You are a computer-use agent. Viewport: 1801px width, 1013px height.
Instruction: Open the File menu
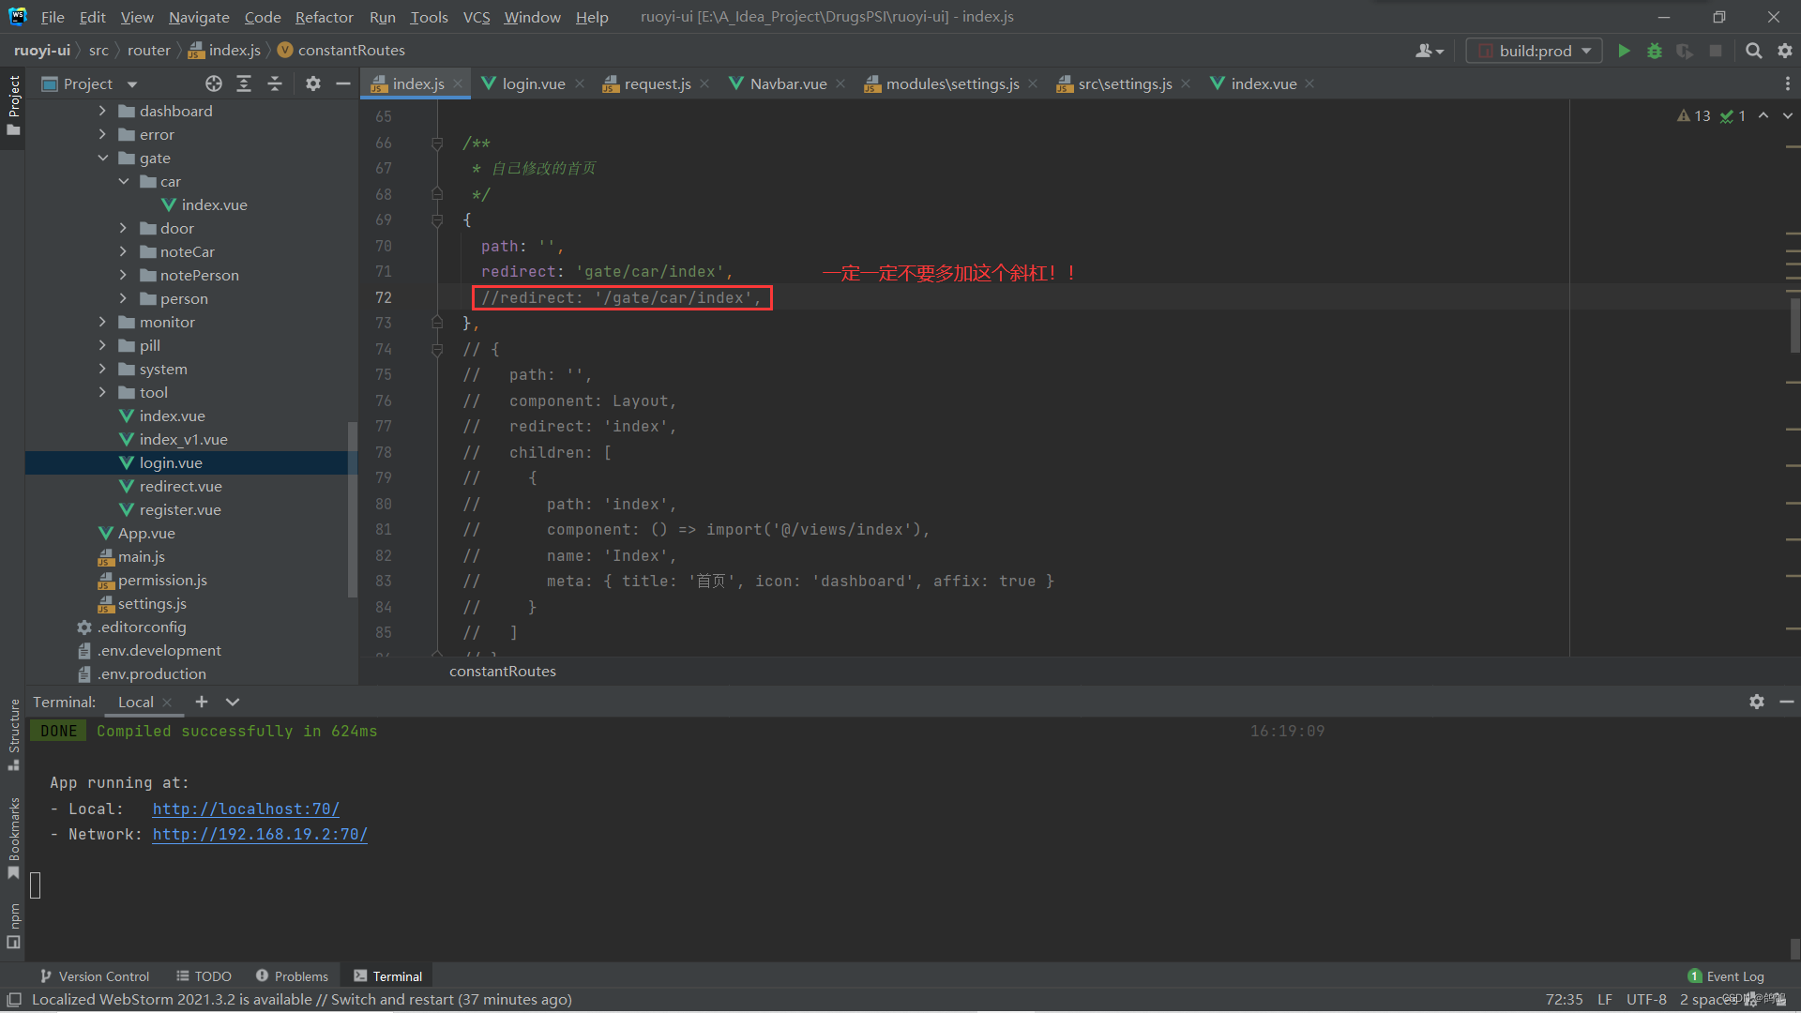(53, 17)
